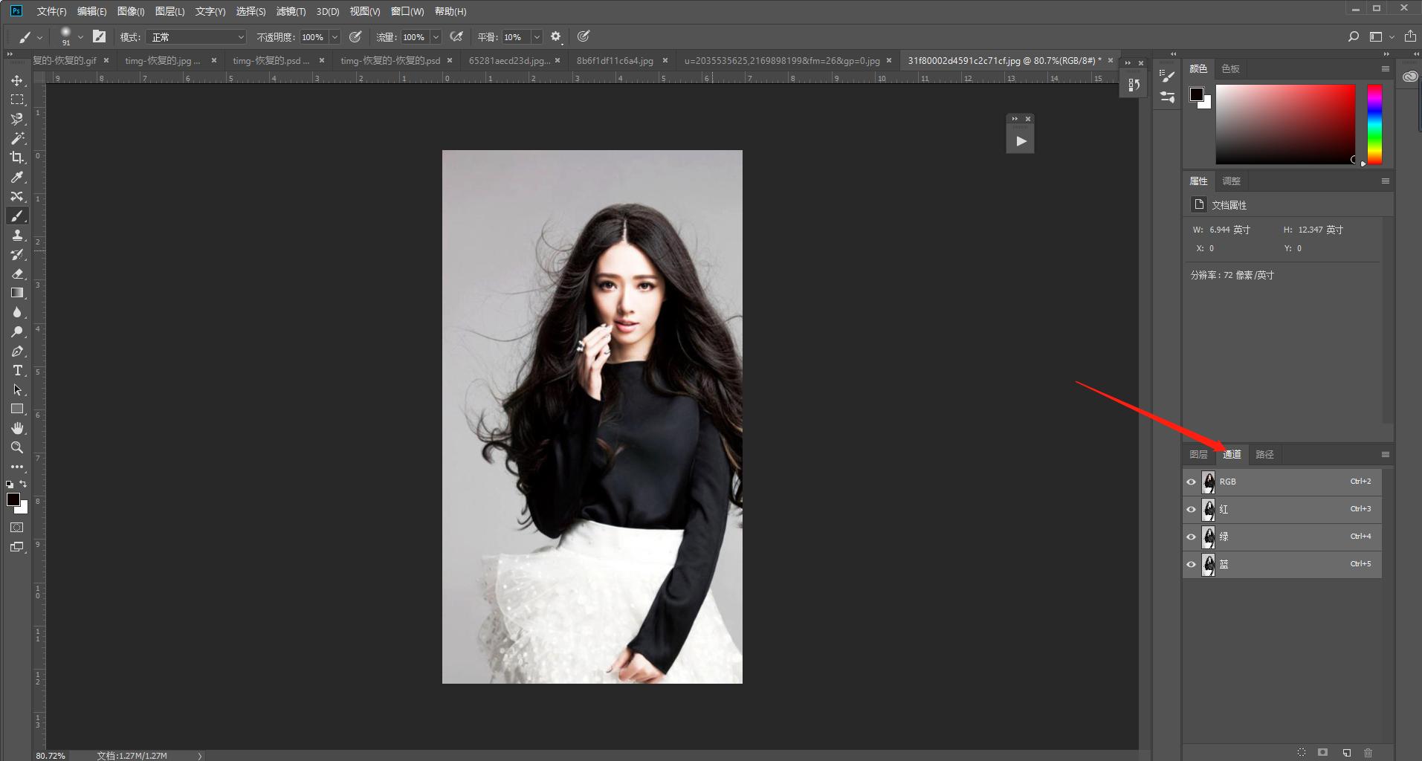Toggle visibility of the 红 channel

[1191, 509]
